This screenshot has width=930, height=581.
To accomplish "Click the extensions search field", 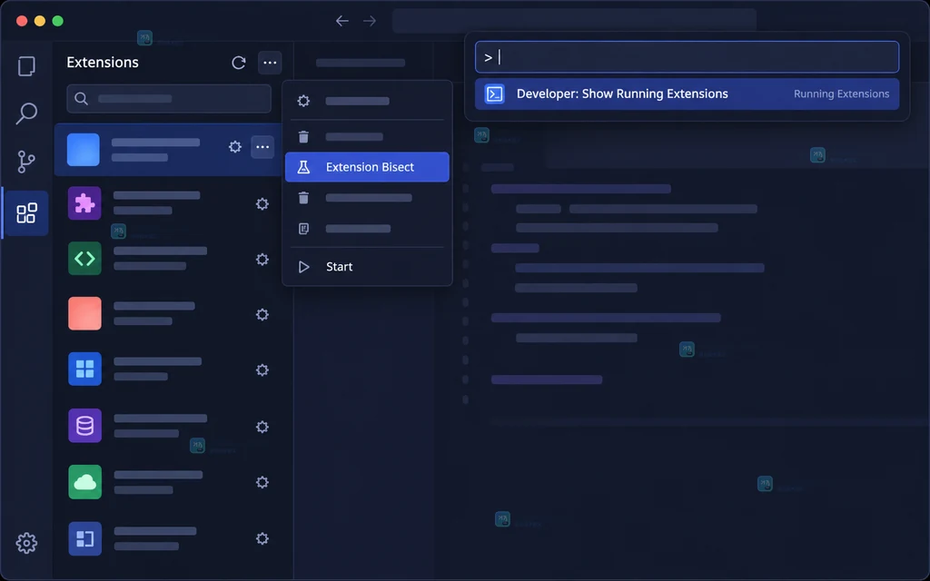I will pyautogui.click(x=169, y=98).
